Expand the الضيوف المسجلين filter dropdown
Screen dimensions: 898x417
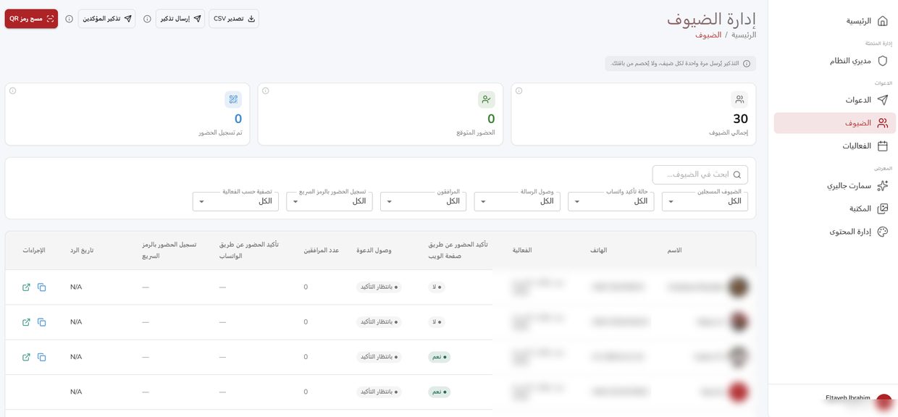(x=705, y=201)
